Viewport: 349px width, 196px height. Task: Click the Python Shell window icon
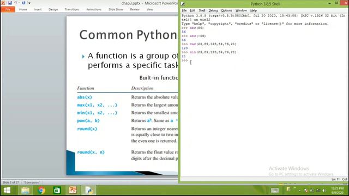[183, 4]
